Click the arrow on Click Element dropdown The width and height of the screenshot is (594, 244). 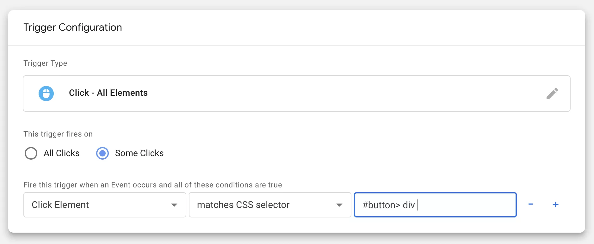(174, 205)
